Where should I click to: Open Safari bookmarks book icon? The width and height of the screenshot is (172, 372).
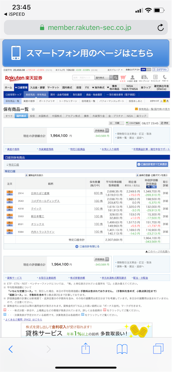(x=122, y=349)
